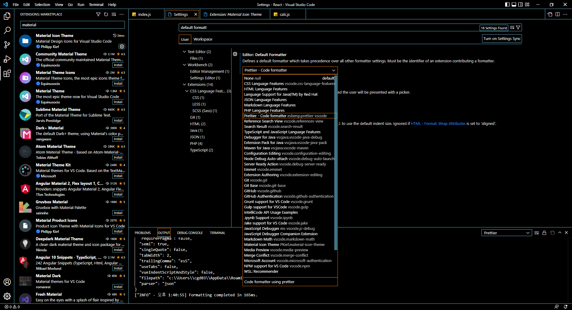The width and height of the screenshot is (572, 310).
Task: Open the Prettier output channel dropdown
Action: (506, 233)
